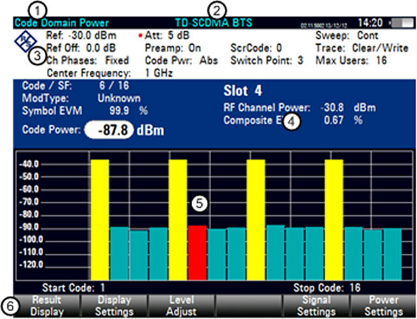Viewport: 417px width, 319px height.
Task: Click the Sweep: Cont setting
Action: pos(347,35)
